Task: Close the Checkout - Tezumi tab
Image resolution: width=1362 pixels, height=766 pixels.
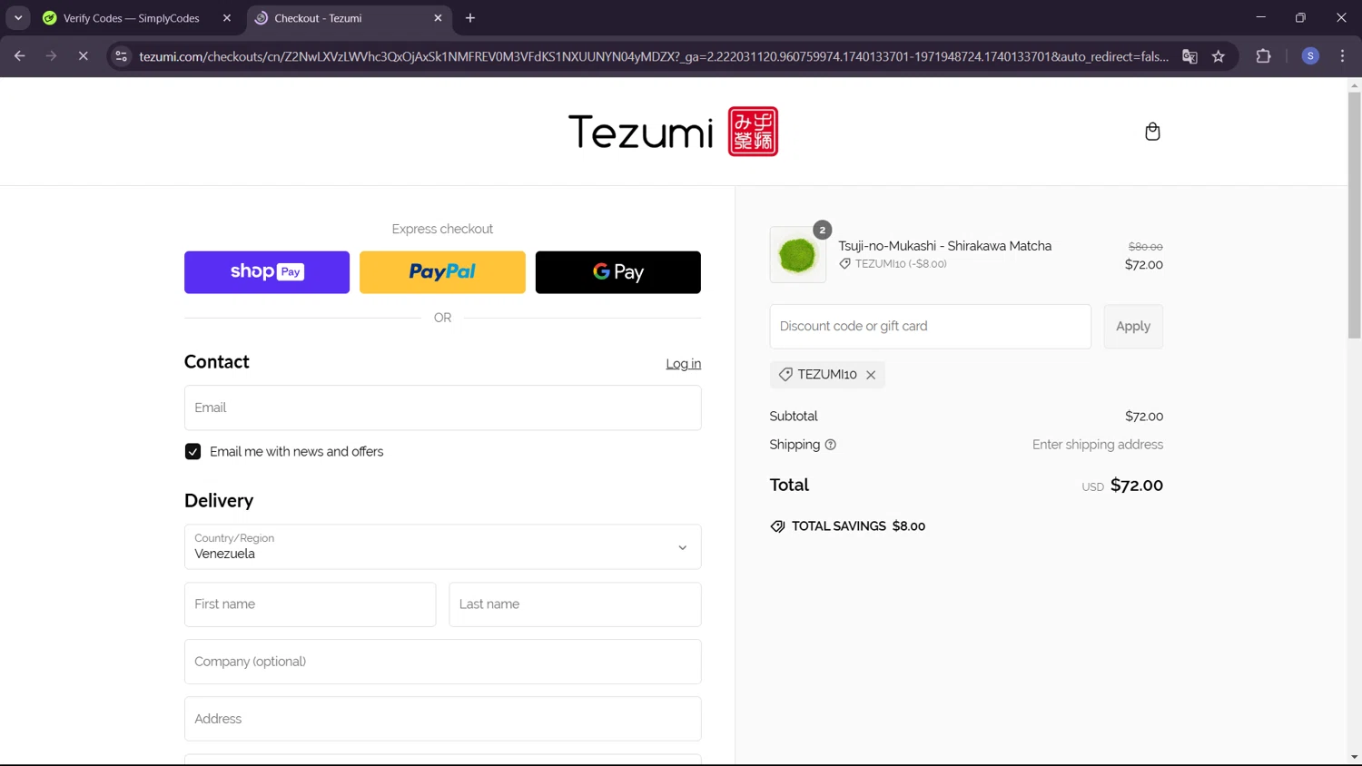Action: click(x=438, y=18)
